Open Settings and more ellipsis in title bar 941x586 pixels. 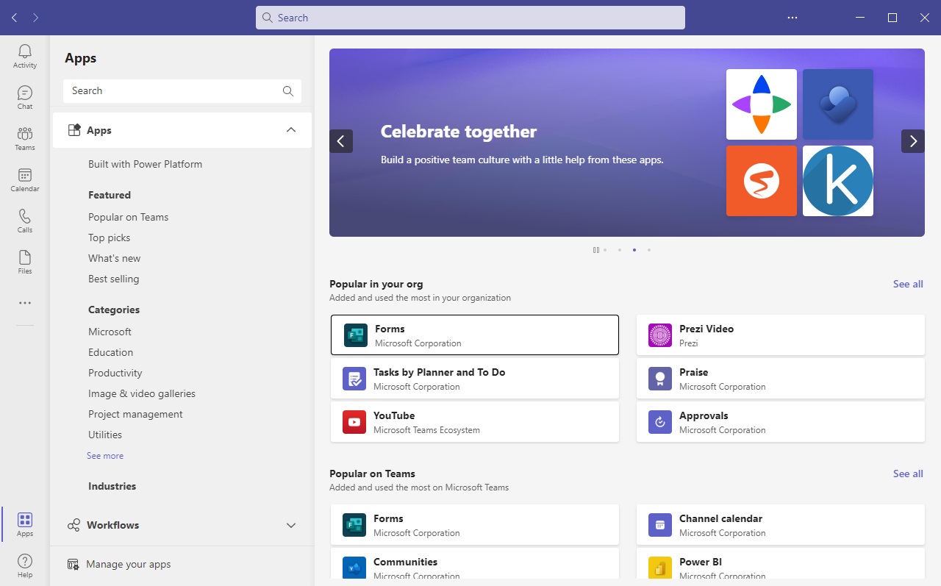(x=792, y=17)
